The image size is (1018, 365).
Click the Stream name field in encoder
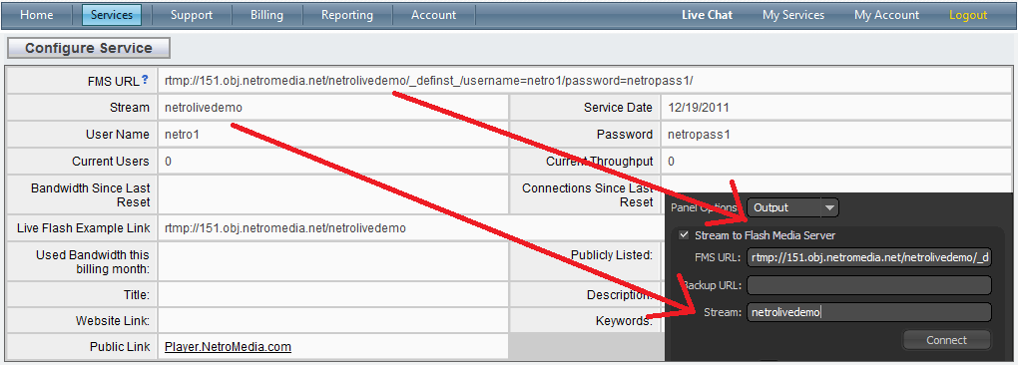pyautogui.click(x=869, y=312)
